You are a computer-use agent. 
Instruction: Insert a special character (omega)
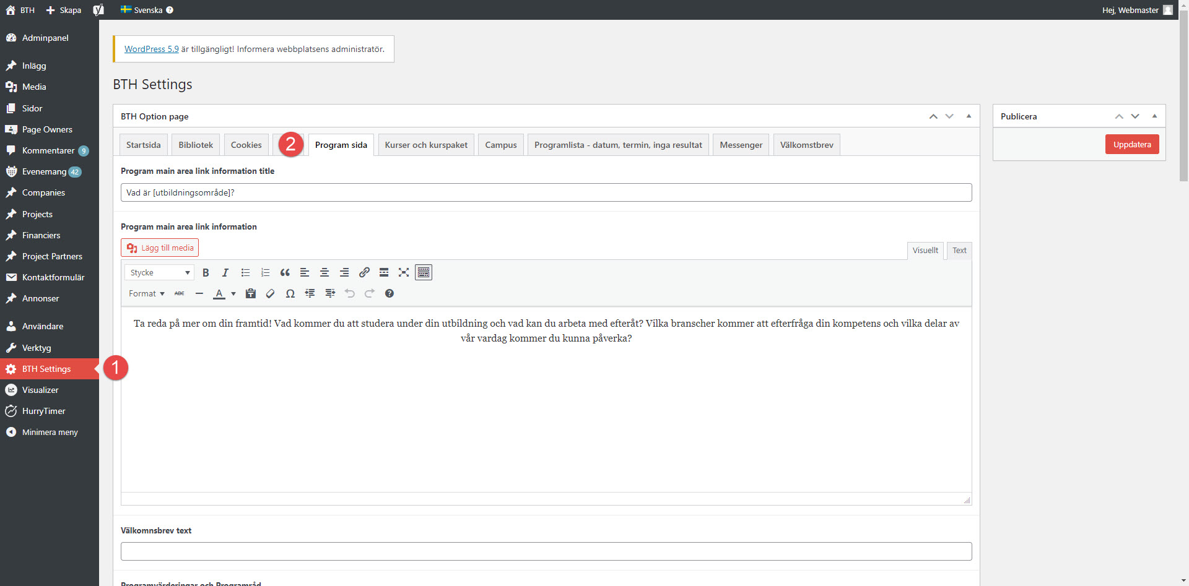click(290, 293)
